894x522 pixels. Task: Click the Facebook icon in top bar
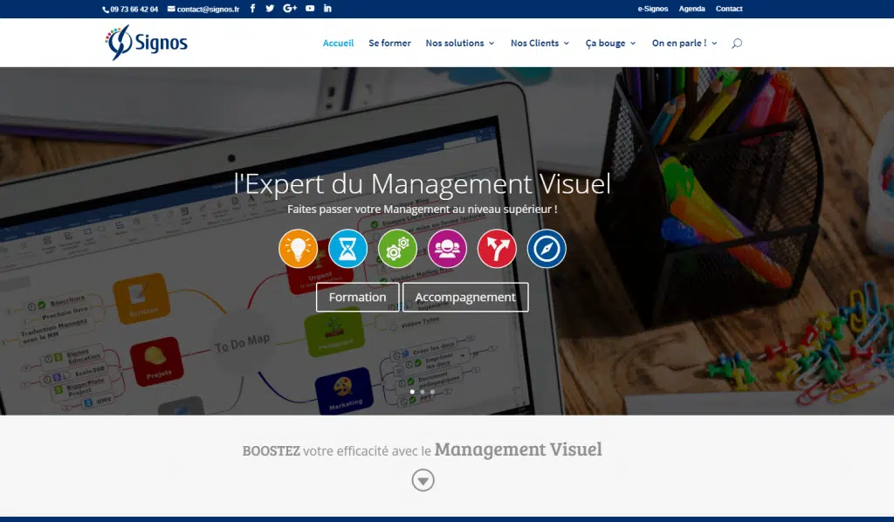(253, 9)
